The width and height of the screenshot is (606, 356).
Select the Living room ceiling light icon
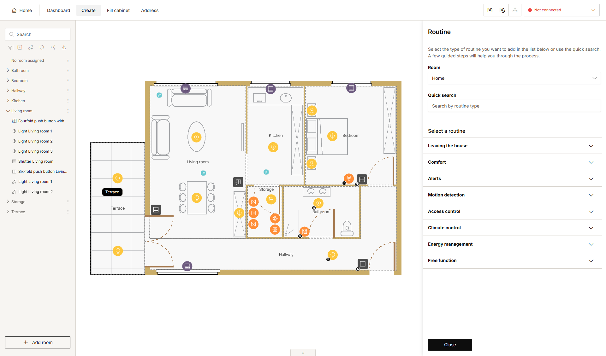196,137
